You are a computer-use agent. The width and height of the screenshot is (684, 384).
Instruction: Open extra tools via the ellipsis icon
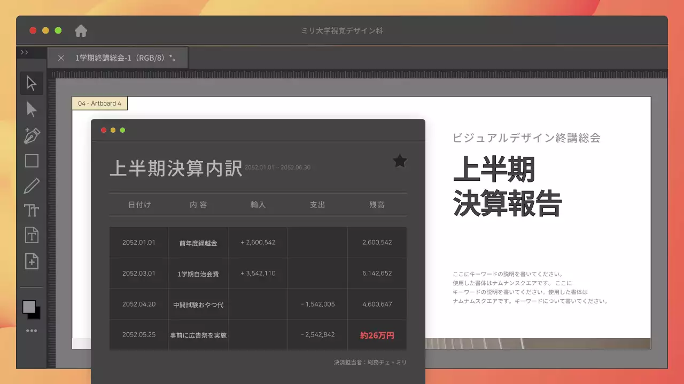click(x=32, y=330)
